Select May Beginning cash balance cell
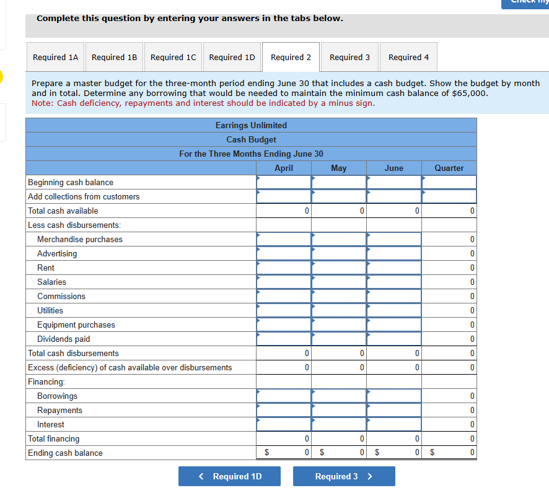The width and height of the screenshot is (549, 488). click(339, 182)
